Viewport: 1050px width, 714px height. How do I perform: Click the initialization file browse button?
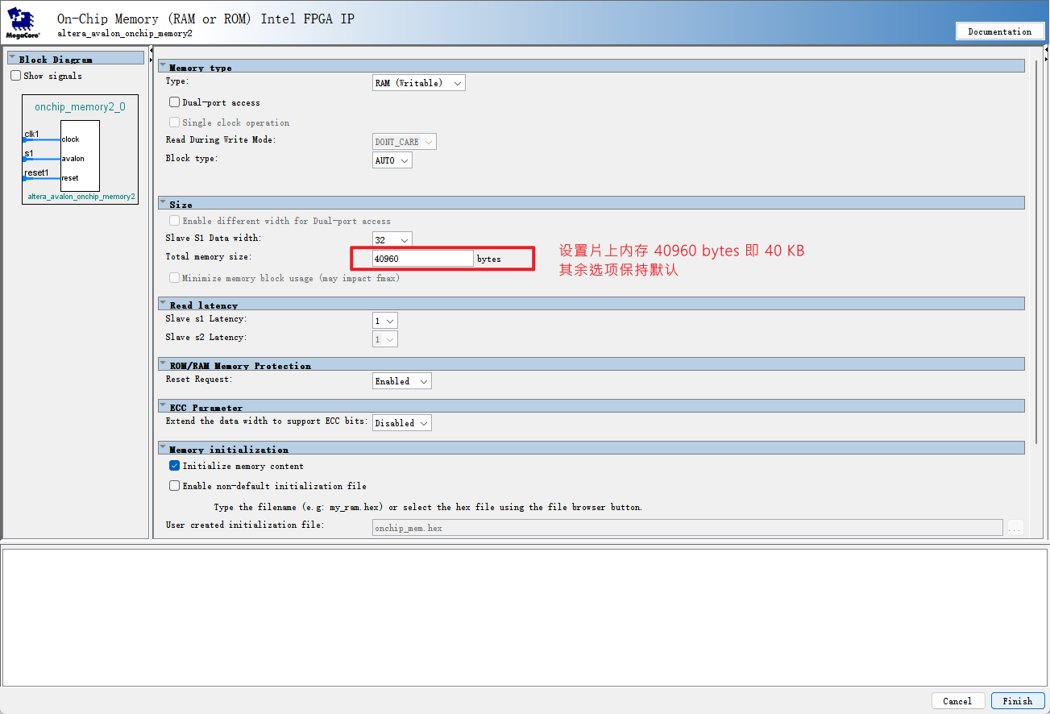[1015, 528]
